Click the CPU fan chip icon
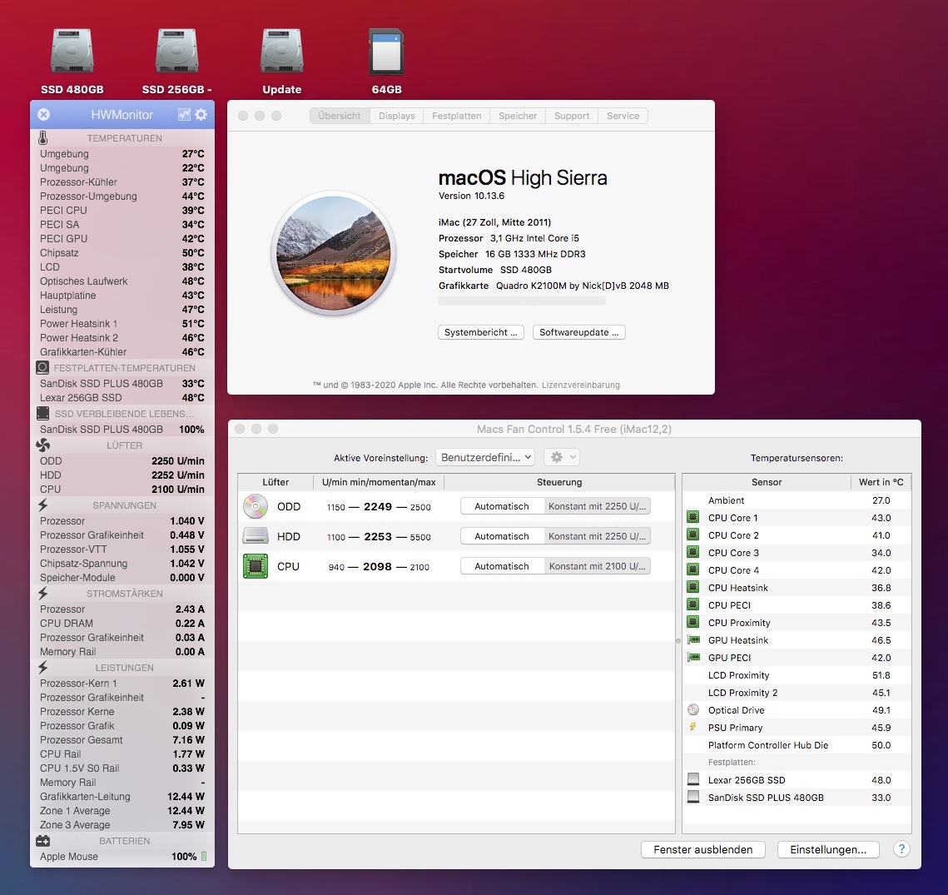Image resolution: width=948 pixels, height=895 pixels. point(256,566)
